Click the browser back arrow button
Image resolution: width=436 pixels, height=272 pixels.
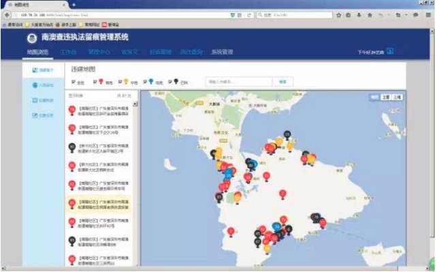(7, 15)
